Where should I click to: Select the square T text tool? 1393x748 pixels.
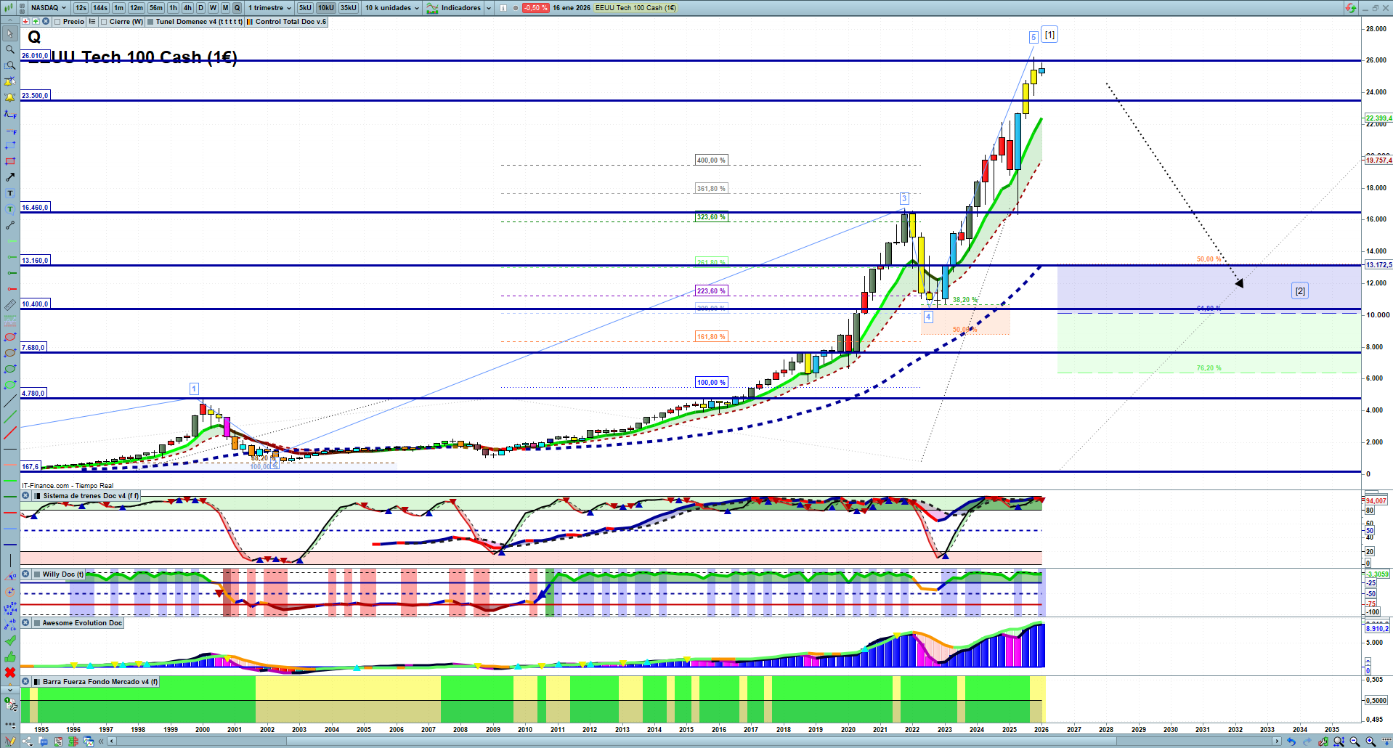tap(10, 193)
